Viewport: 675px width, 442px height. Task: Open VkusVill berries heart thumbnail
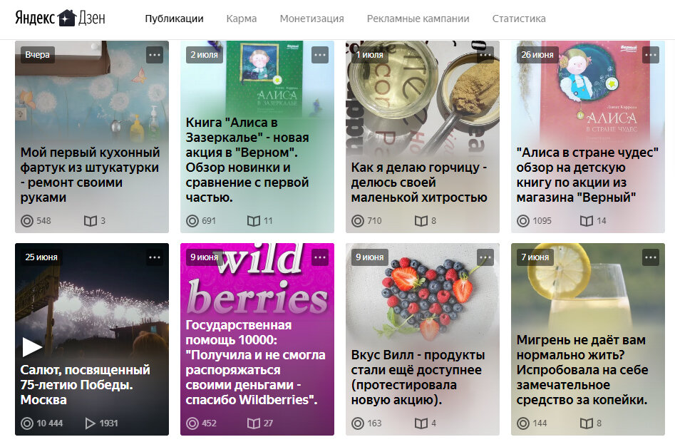click(x=422, y=297)
